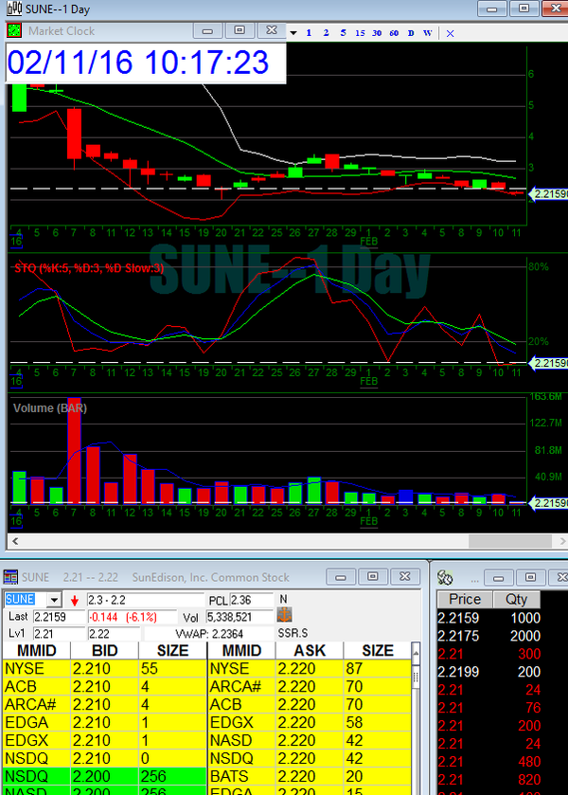
Task: Select the BATS ask row size 20
Action: coord(310,776)
